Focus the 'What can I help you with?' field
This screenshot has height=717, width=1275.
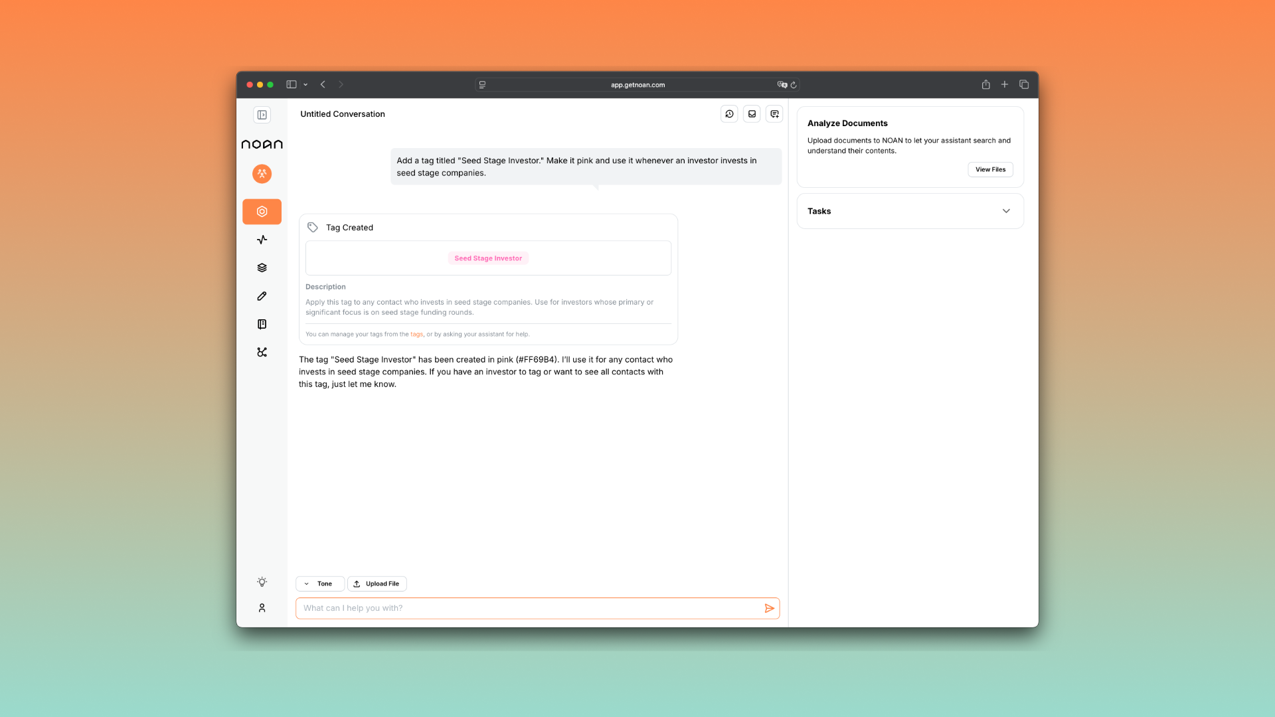point(528,608)
